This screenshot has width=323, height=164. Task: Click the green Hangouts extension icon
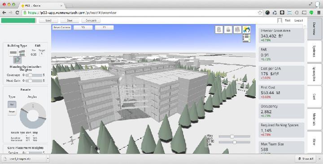point(311,13)
